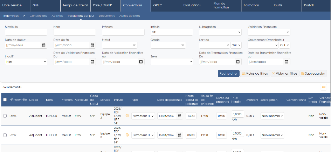
Task: Click the 08:00 start time field
Action: 191,135
